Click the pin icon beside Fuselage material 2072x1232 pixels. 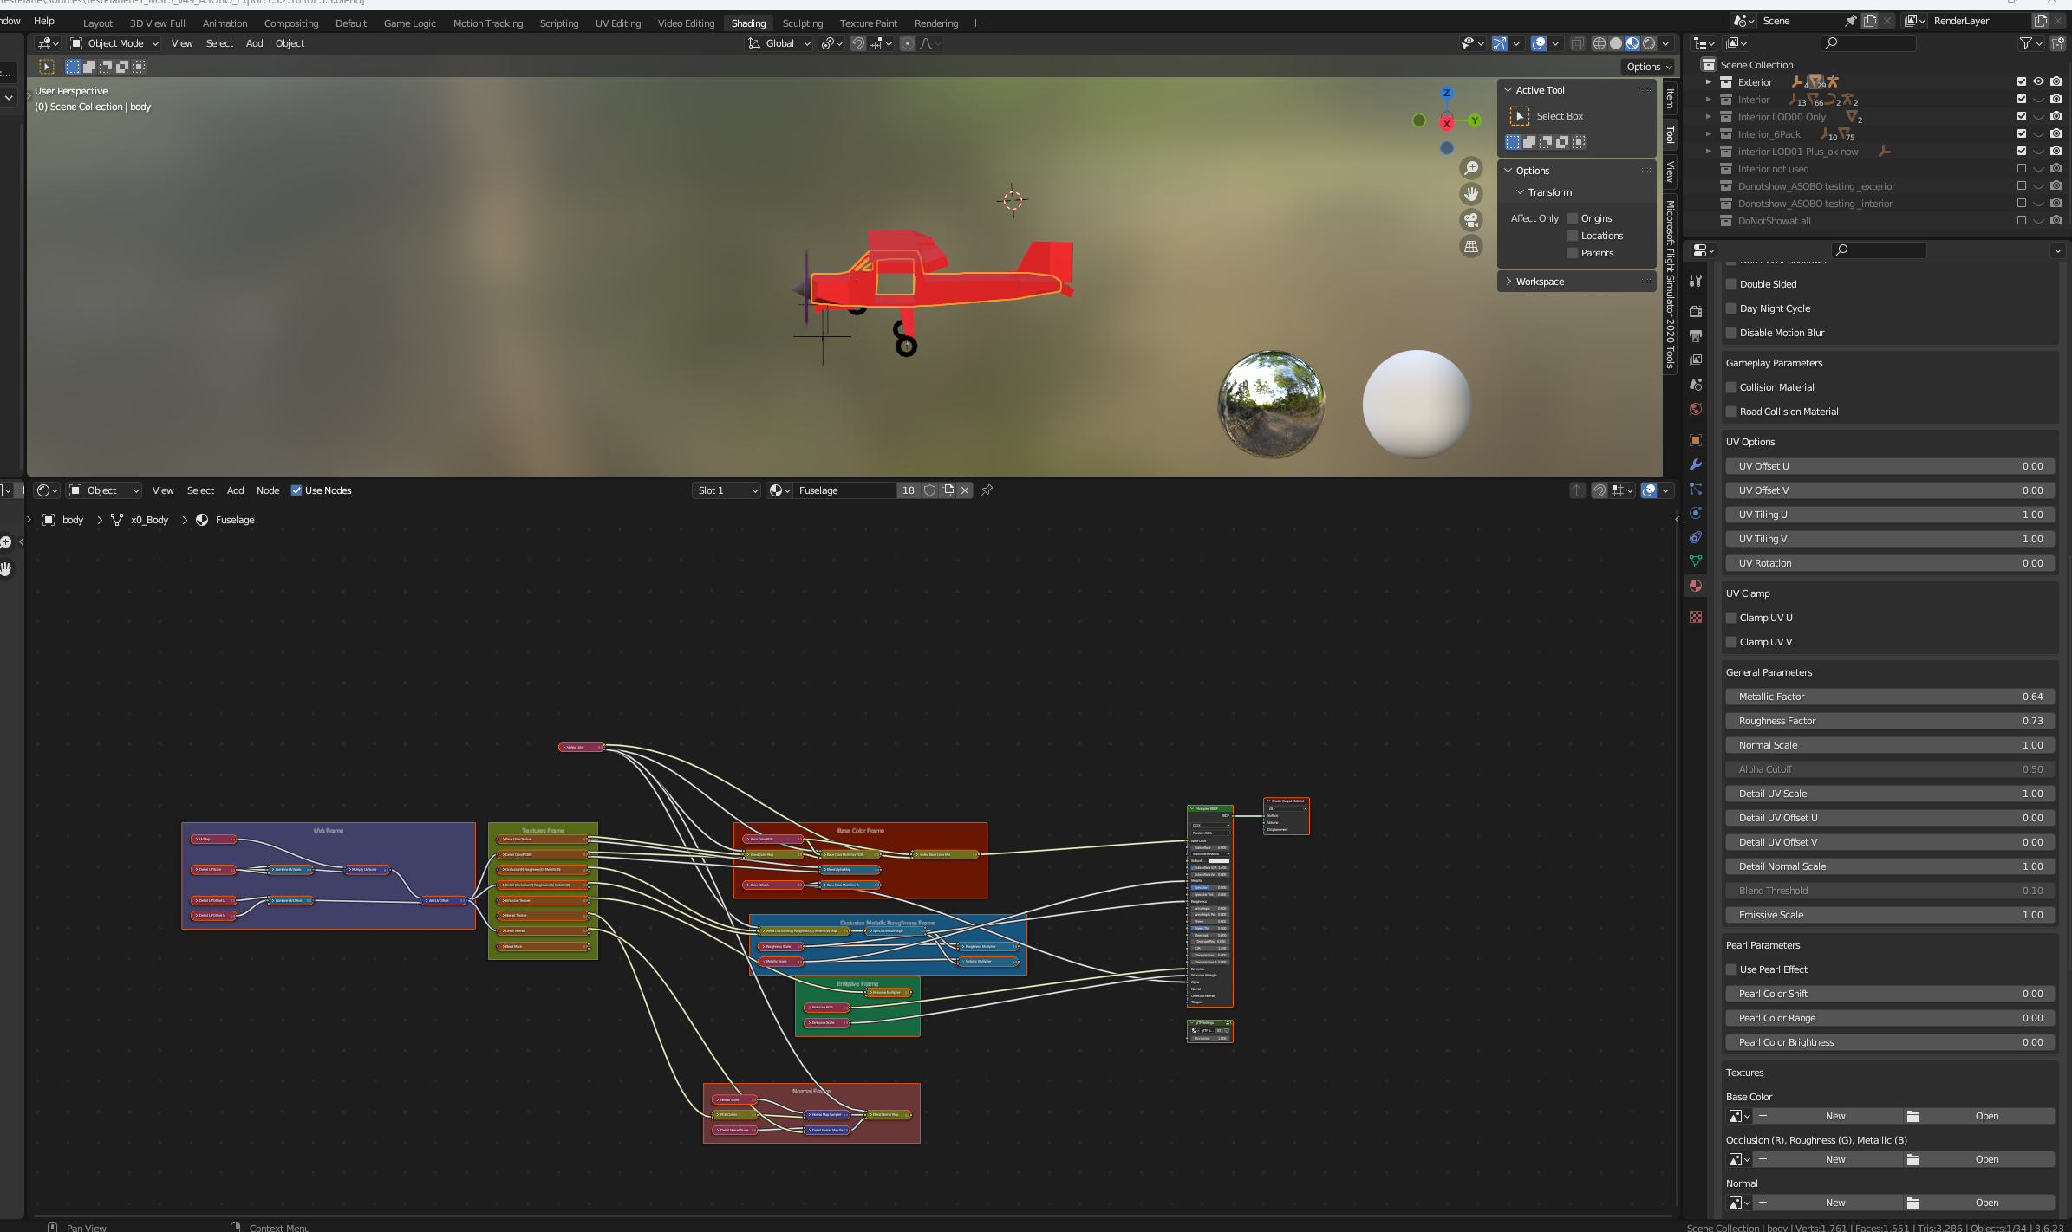point(987,490)
